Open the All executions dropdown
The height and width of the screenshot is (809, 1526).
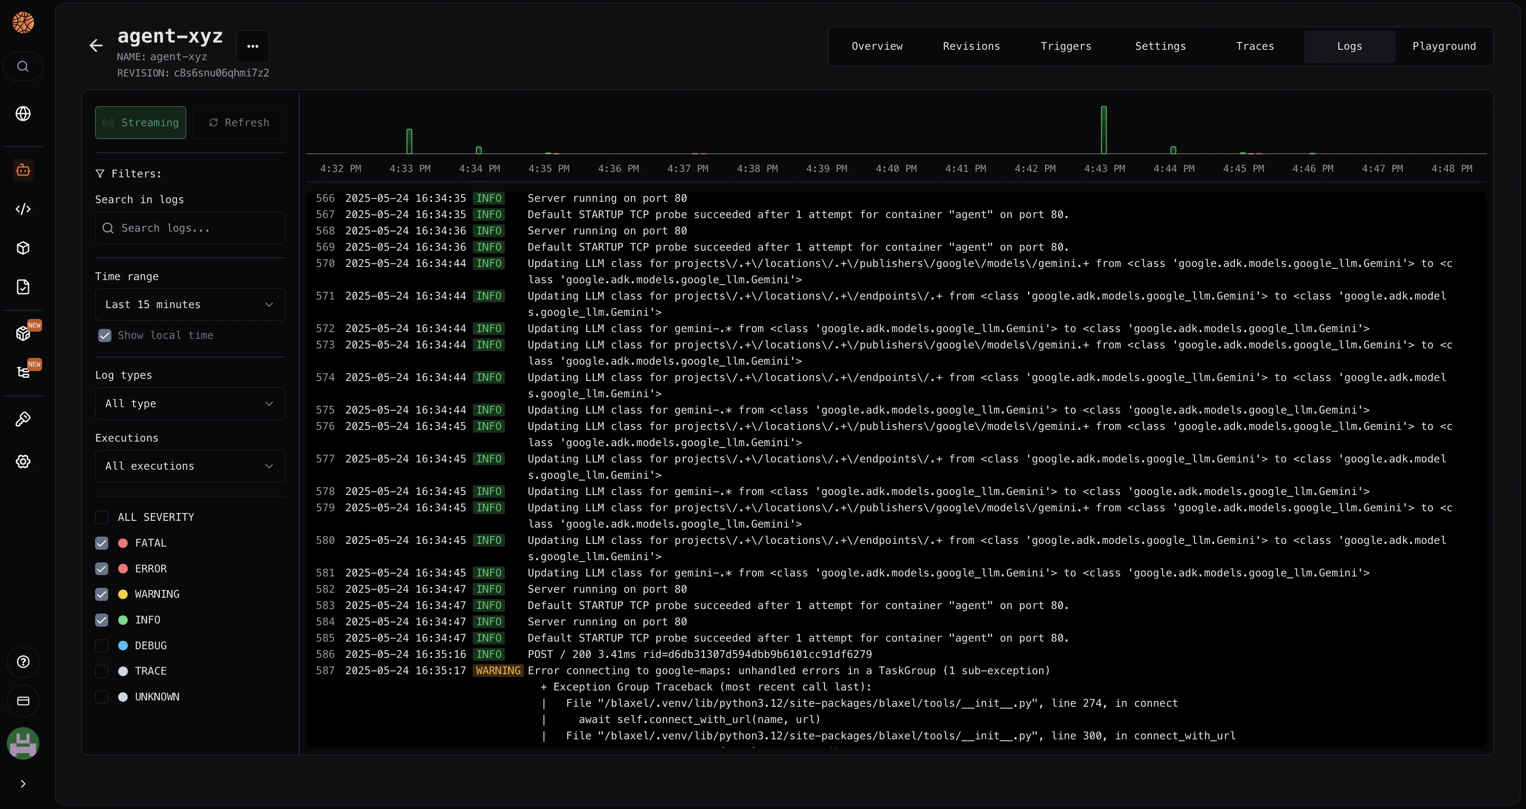pyautogui.click(x=190, y=466)
